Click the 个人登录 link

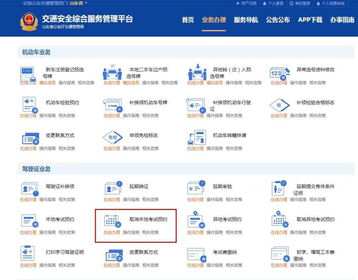click(x=273, y=3)
